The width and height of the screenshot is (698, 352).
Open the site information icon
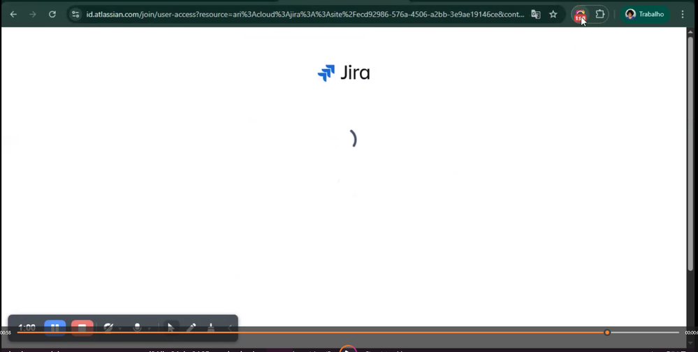pos(75,14)
